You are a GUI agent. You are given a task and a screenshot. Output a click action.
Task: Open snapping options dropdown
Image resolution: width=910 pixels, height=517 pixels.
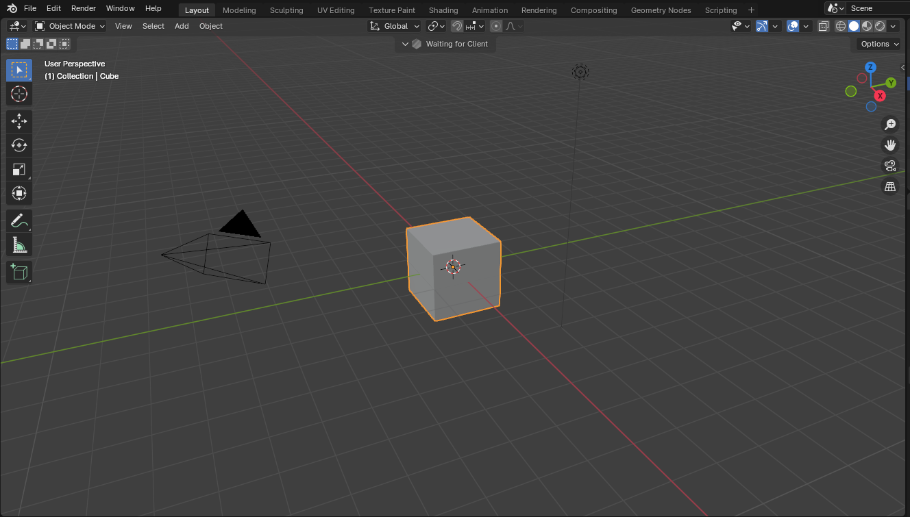475,26
